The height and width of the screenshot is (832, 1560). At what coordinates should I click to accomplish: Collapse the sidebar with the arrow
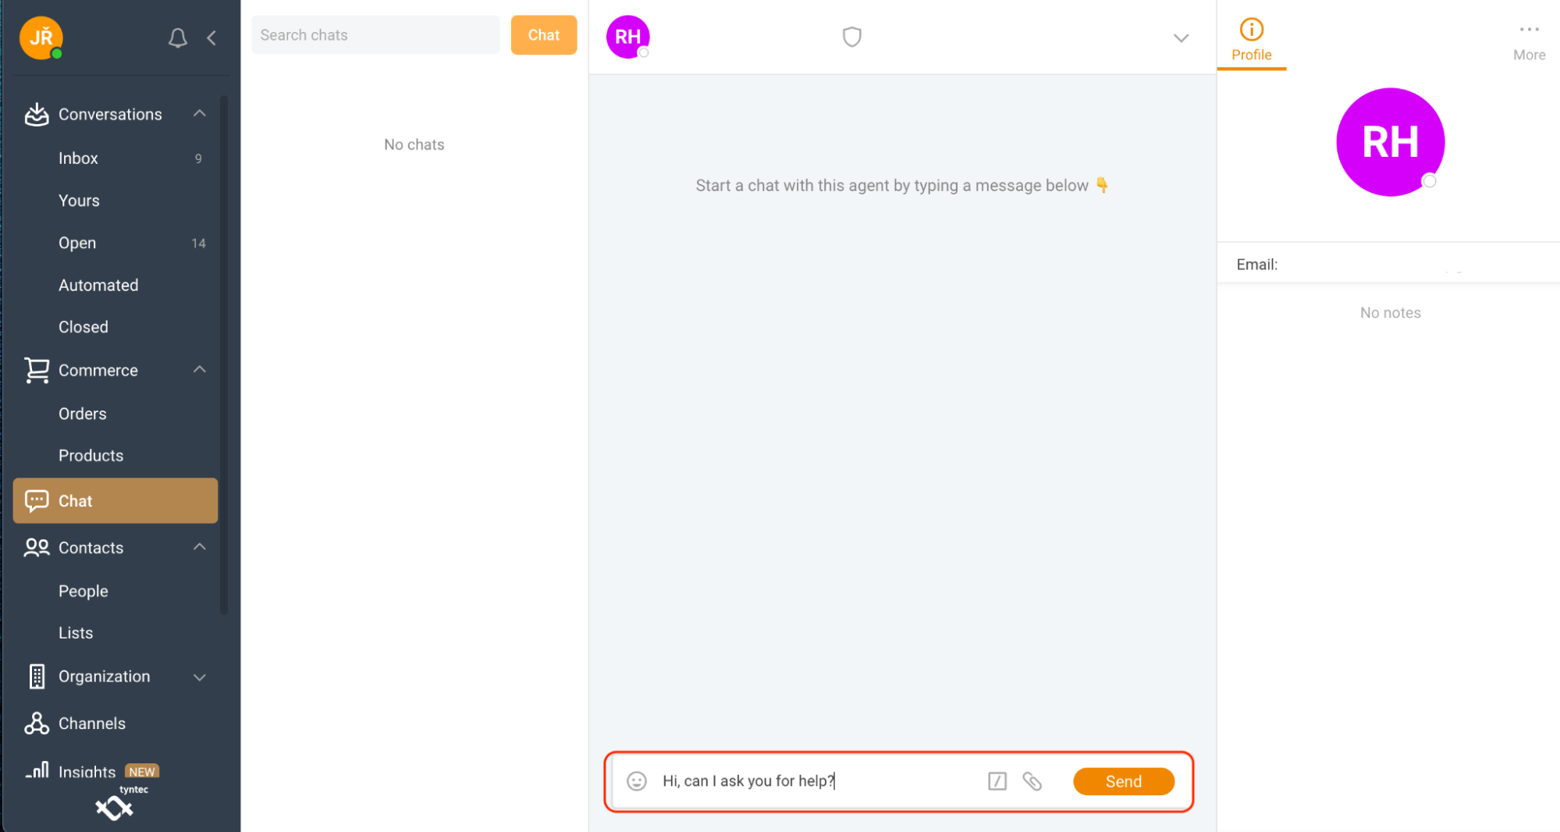[x=211, y=37]
